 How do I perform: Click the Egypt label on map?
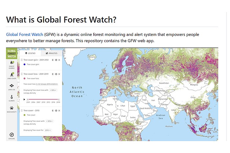[133, 106]
